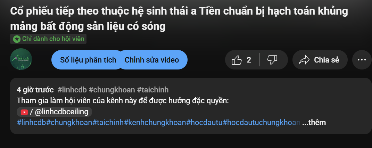
Task: Click the blue #hocdautu hashtag
Action: (x=205, y=123)
